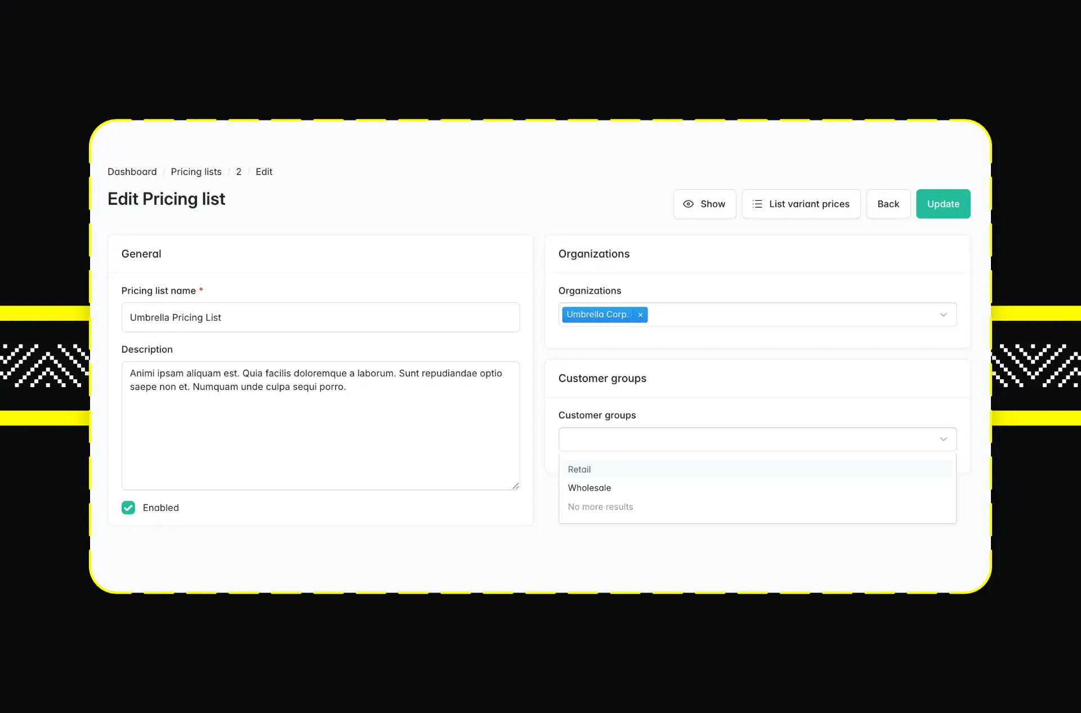Click the Umbrella Corp. organization tag
The width and height of the screenshot is (1081, 713).
(x=597, y=315)
